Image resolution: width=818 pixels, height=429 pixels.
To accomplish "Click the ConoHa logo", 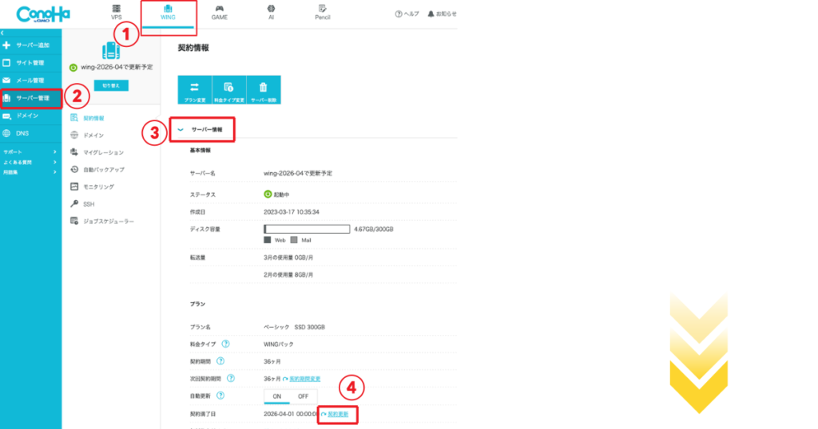I will pyautogui.click(x=43, y=14).
